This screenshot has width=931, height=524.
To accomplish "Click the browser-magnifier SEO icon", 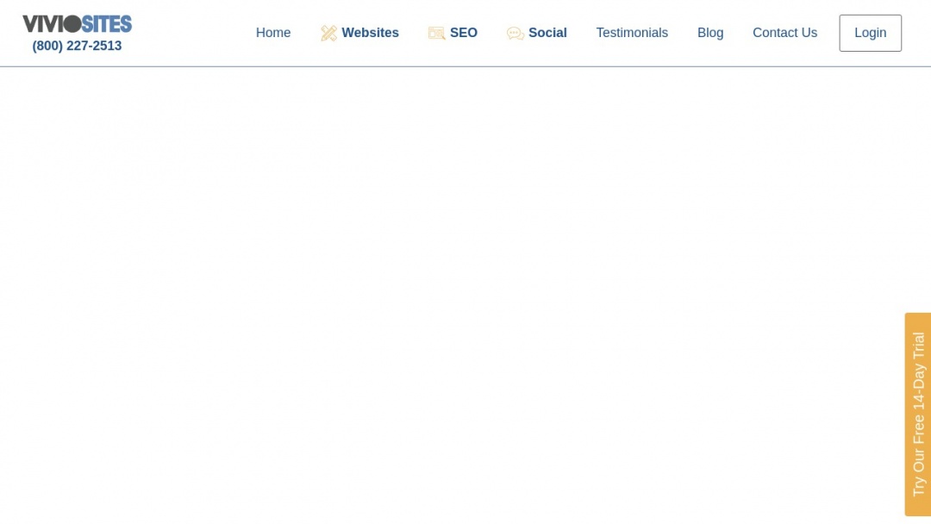I will 437,33.
